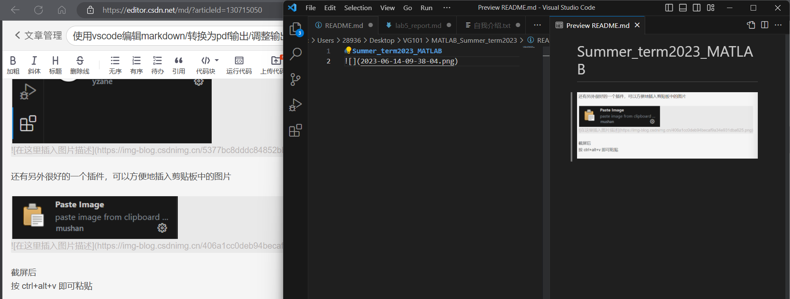The image size is (790, 299).
Task: Click markdown image link 5377bc8dddc84852b in CSDN
Action: point(147,150)
